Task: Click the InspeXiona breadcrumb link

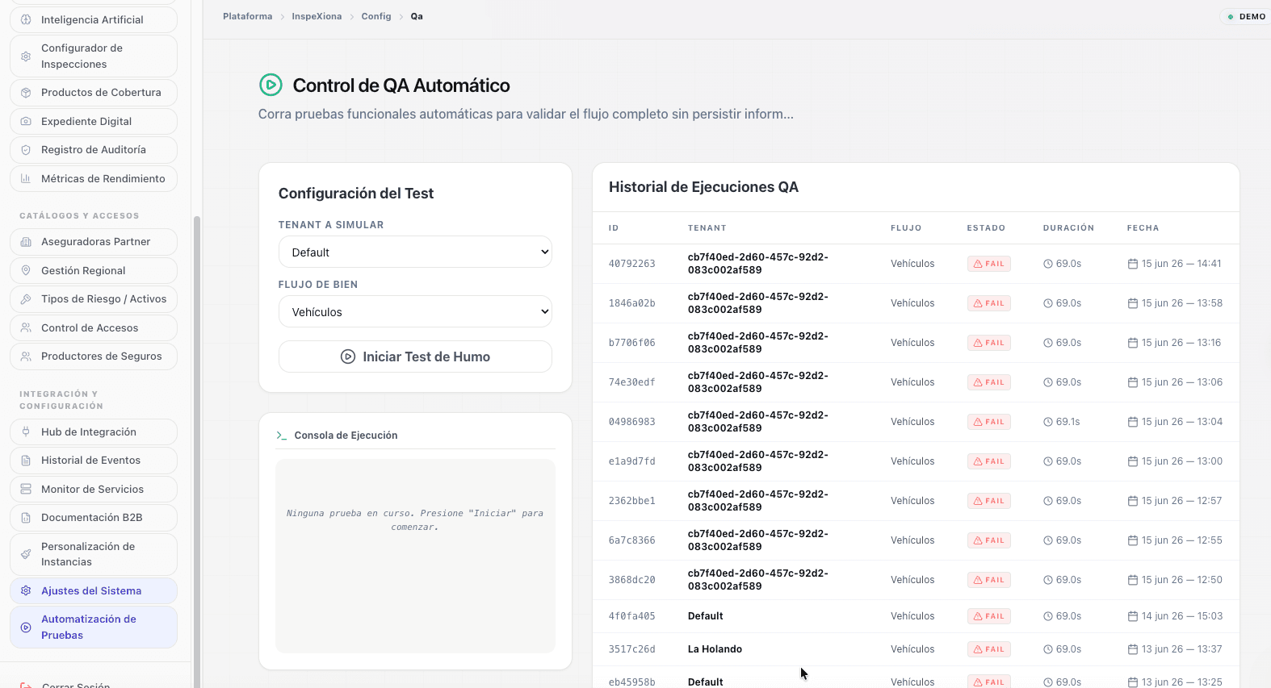Action: coord(317,16)
